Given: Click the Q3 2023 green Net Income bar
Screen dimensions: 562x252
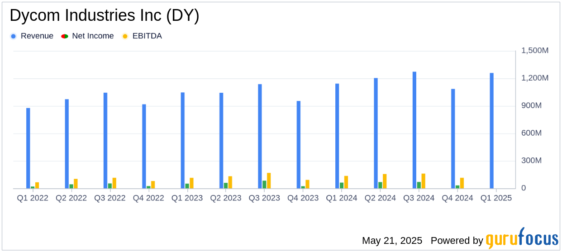Looking at the screenshot, I should 264,185.
